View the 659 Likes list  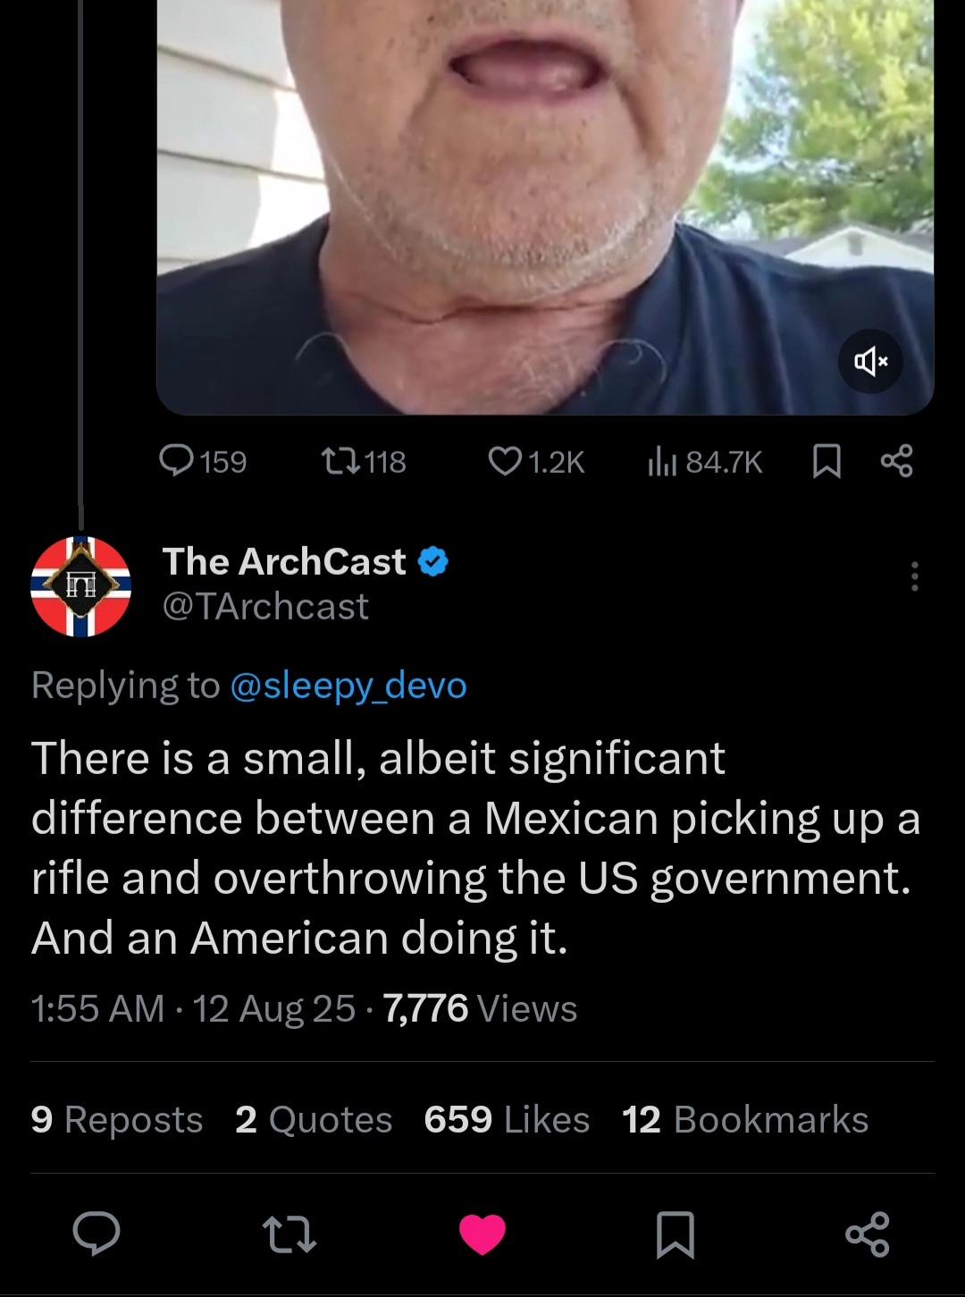[x=507, y=1119]
